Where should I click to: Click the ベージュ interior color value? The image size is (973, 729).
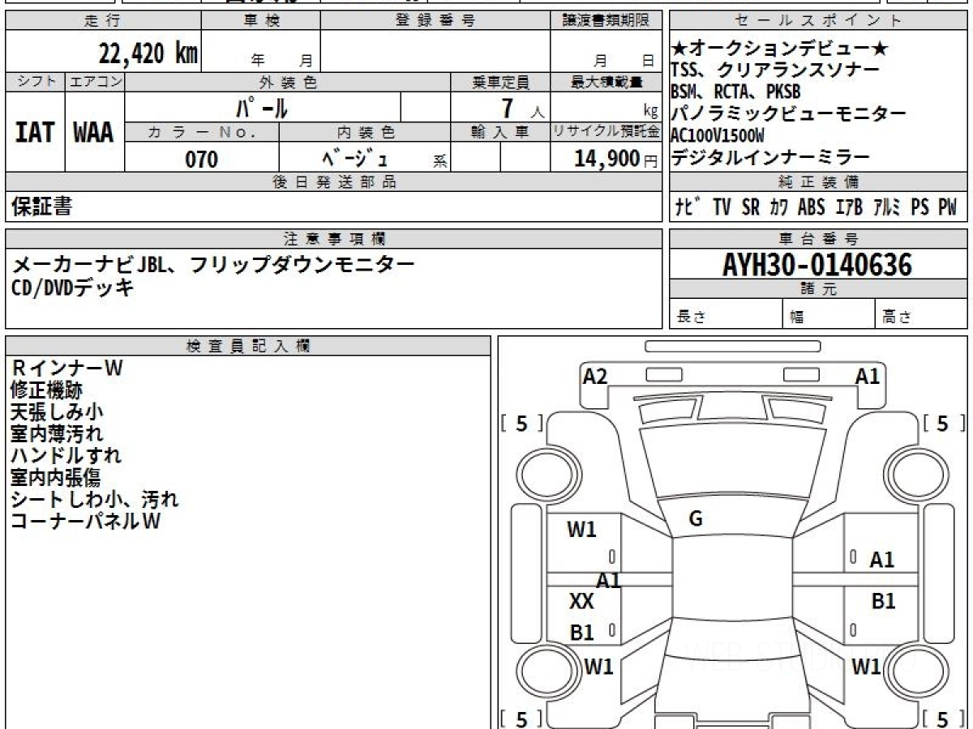coord(354,159)
